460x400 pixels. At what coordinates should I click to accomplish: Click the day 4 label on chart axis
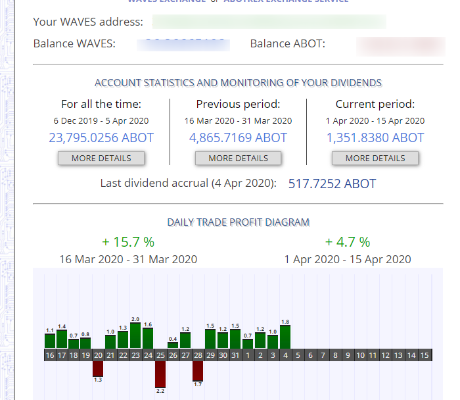tap(285, 355)
